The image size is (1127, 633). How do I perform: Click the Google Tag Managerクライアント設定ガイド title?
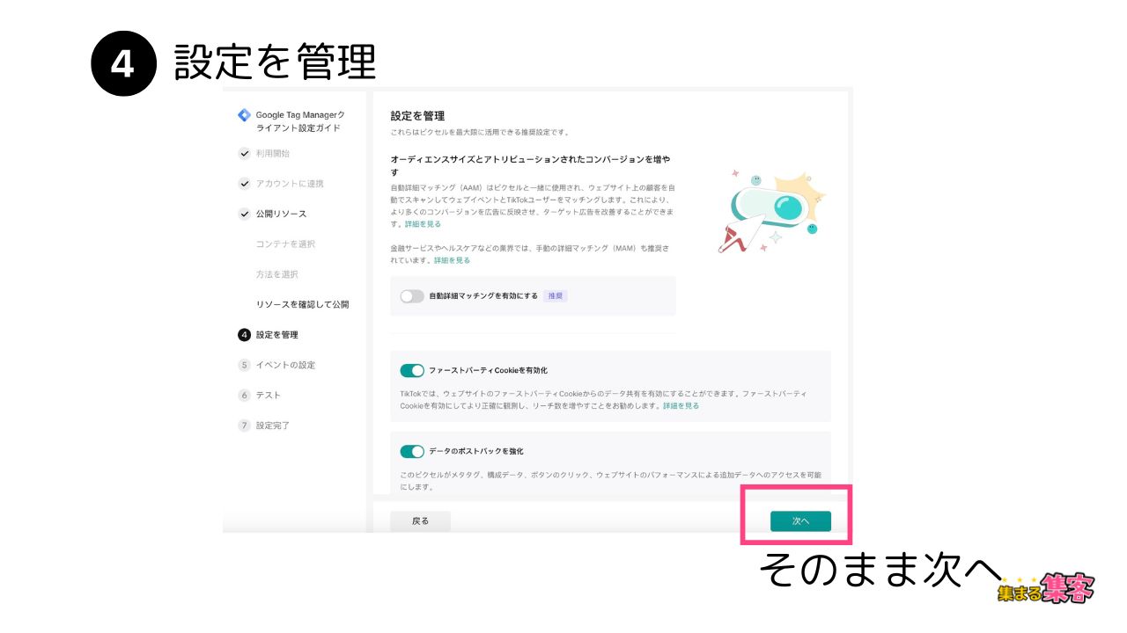tap(300, 121)
